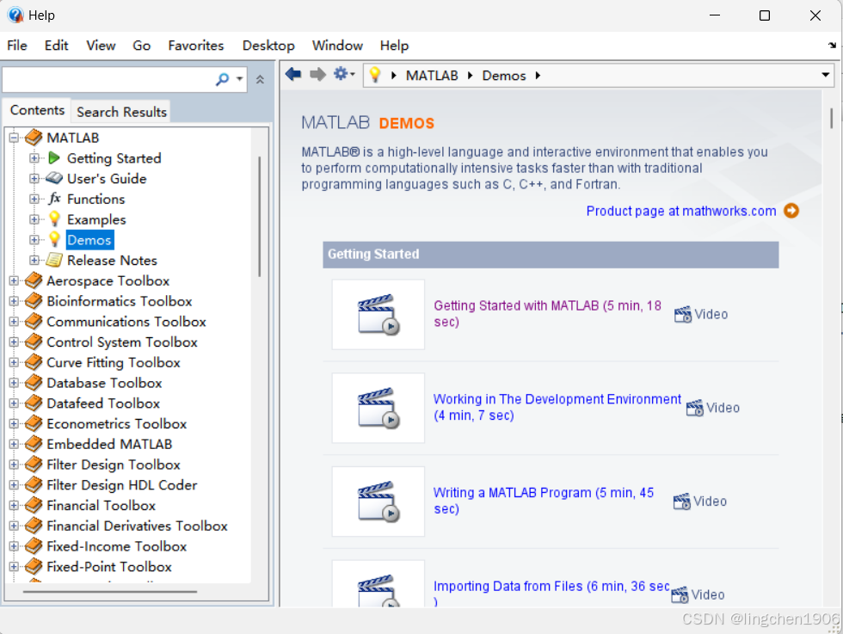Open the View menu
Viewport: 843px width, 634px height.
click(102, 46)
